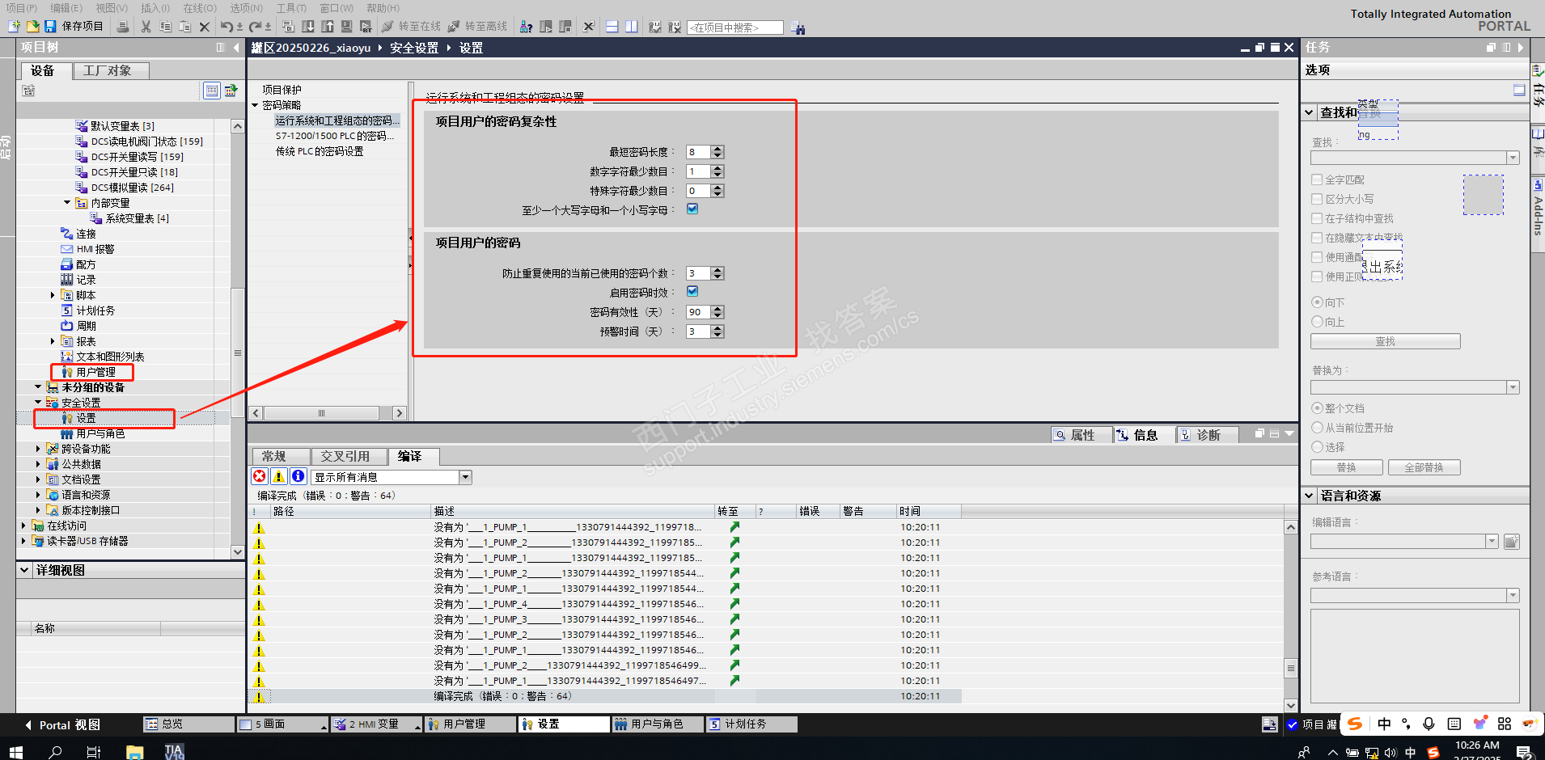Open File Explorer from the taskbar
1545x760 pixels.
pos(134,753)
